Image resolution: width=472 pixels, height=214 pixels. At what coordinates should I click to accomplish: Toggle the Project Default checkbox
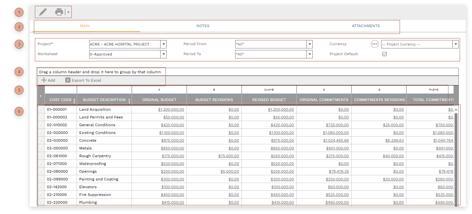(x=384, y=54)
